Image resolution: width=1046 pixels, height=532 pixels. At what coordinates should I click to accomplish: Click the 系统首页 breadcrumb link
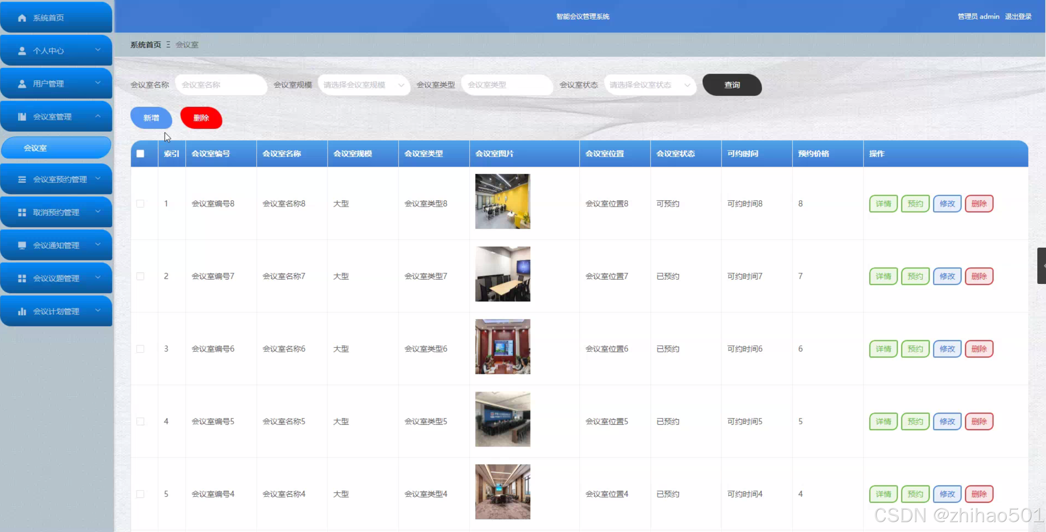(x=146, y=45)
